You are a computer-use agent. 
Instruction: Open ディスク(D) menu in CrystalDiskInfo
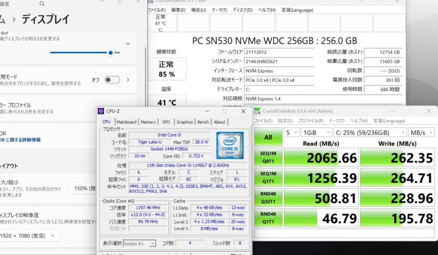(x=243, y=10)
